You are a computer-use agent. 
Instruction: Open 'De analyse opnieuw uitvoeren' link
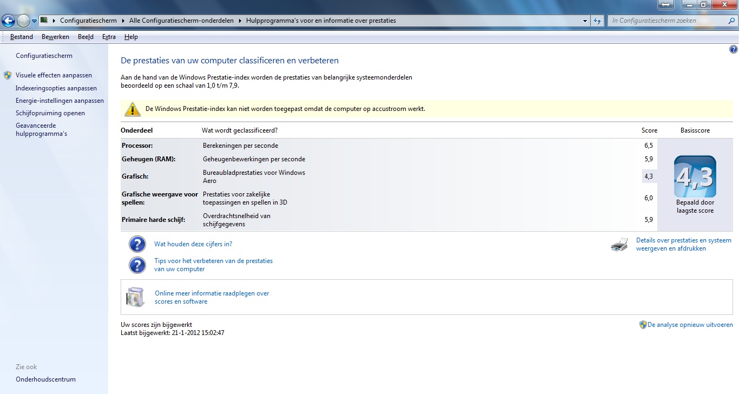point(690,325)
